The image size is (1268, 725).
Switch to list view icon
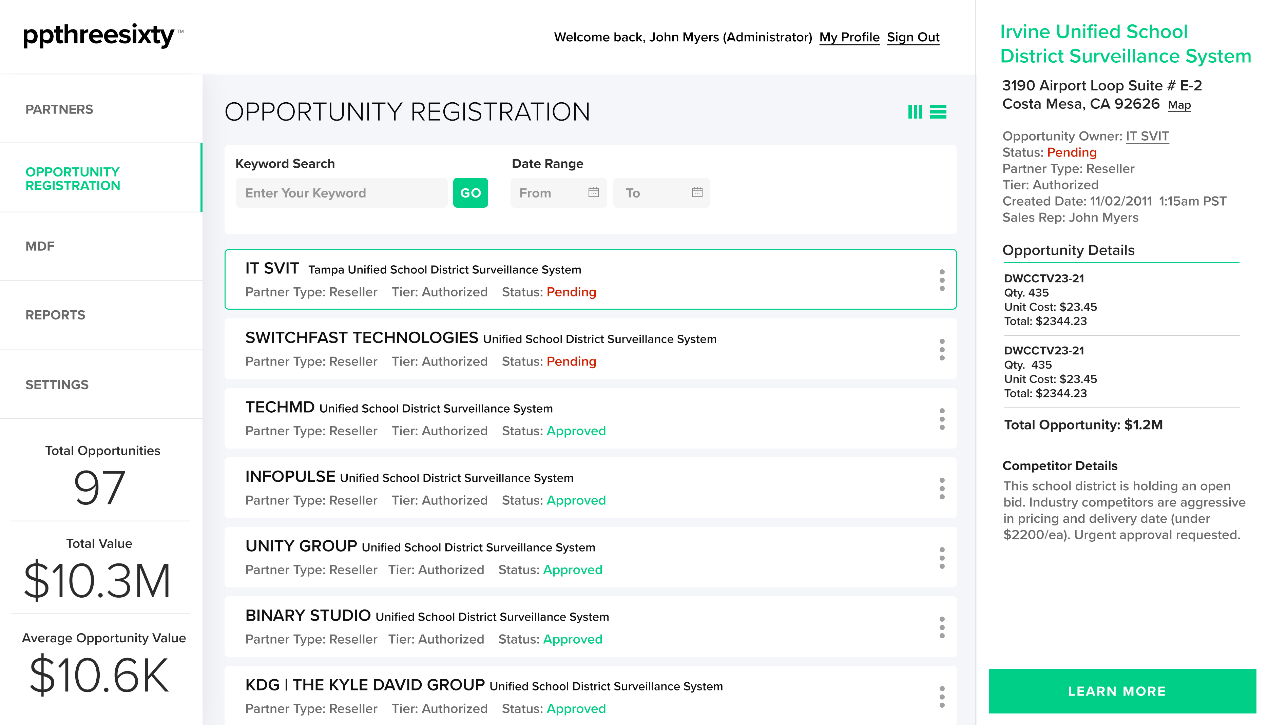(x=938, y=111)
